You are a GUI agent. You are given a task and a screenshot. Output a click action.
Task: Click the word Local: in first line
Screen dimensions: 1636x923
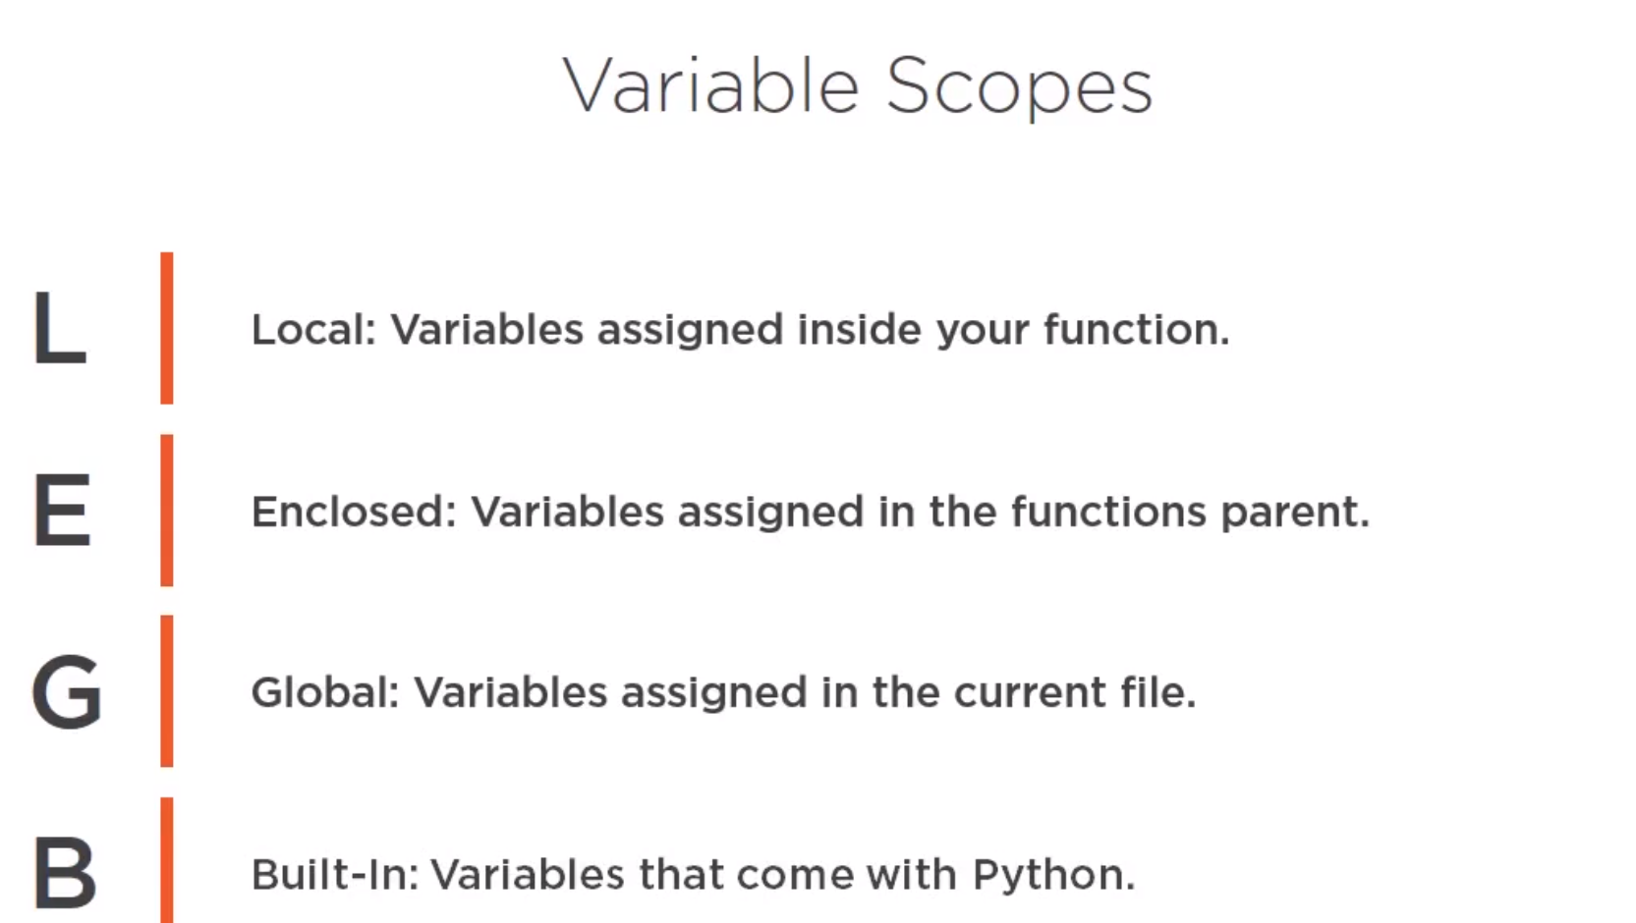313,330
